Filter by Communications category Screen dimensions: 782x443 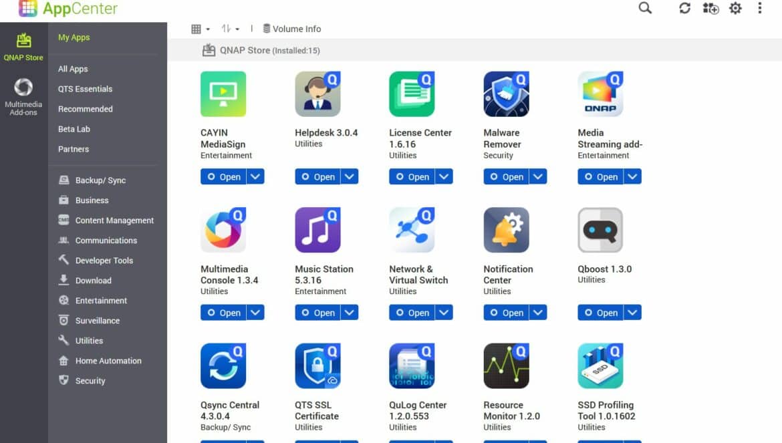point(98,240)
